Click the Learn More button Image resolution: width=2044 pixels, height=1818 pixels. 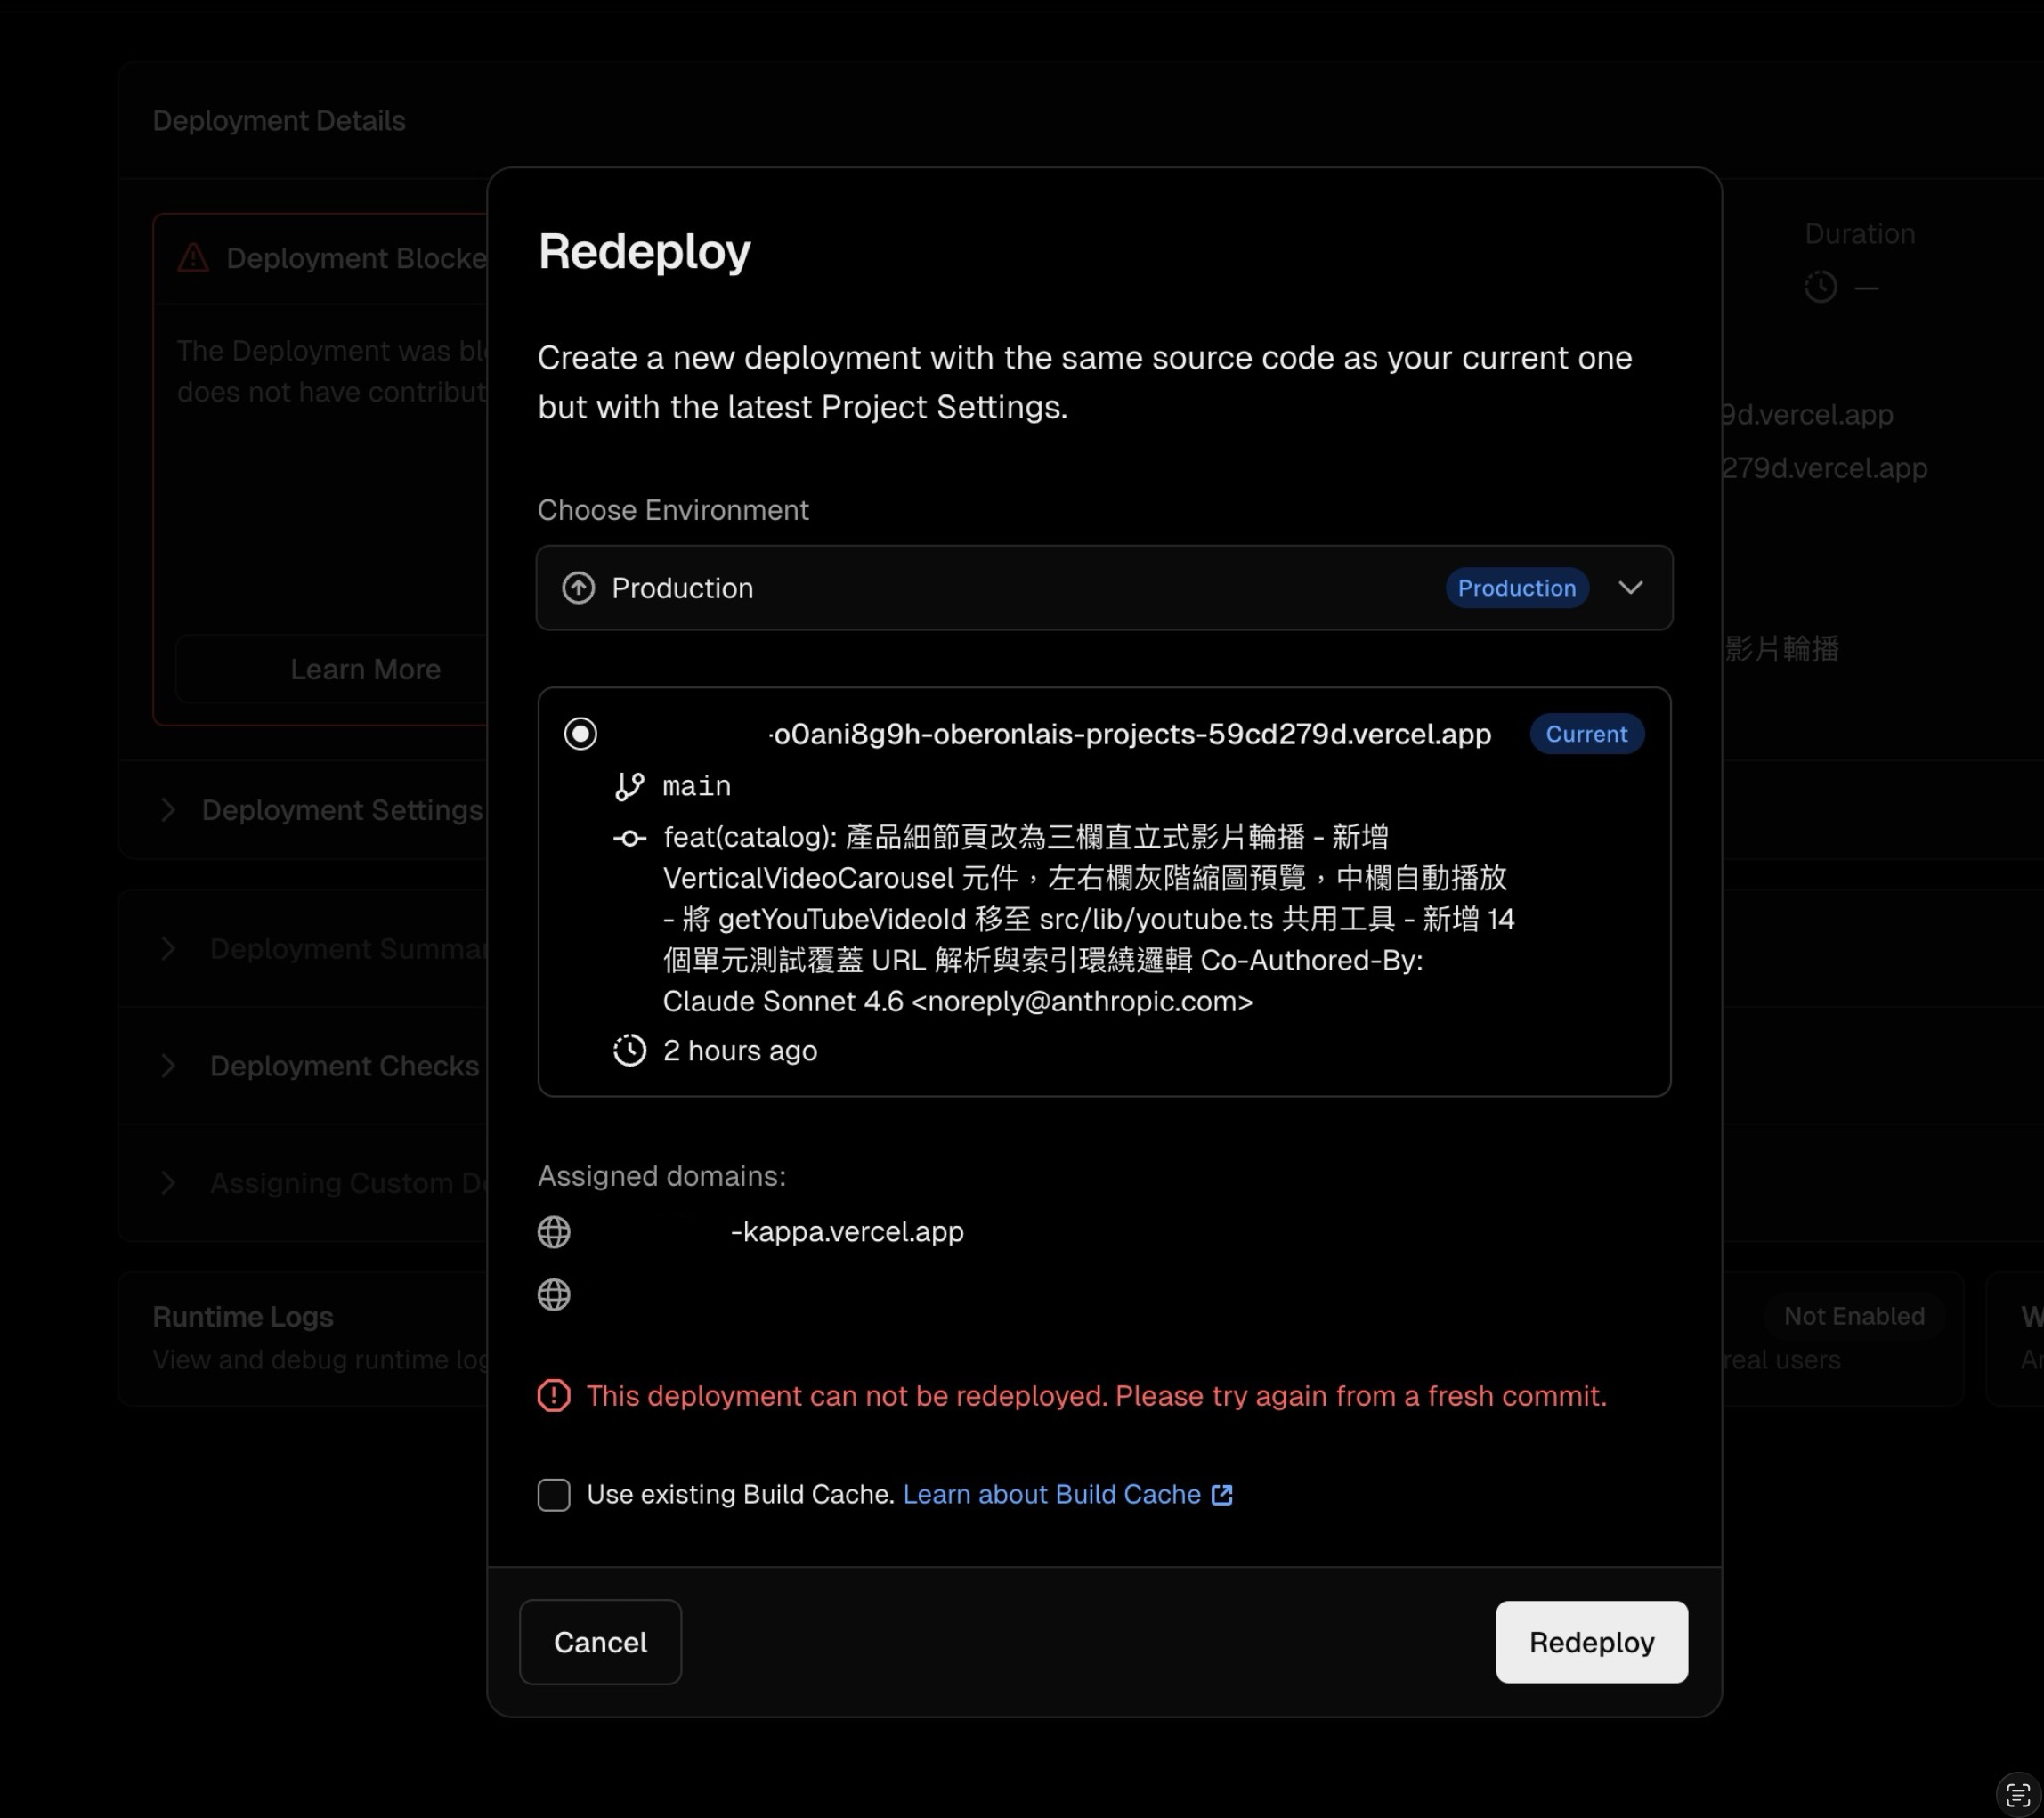pyautogui.click(x=365, y=668)
